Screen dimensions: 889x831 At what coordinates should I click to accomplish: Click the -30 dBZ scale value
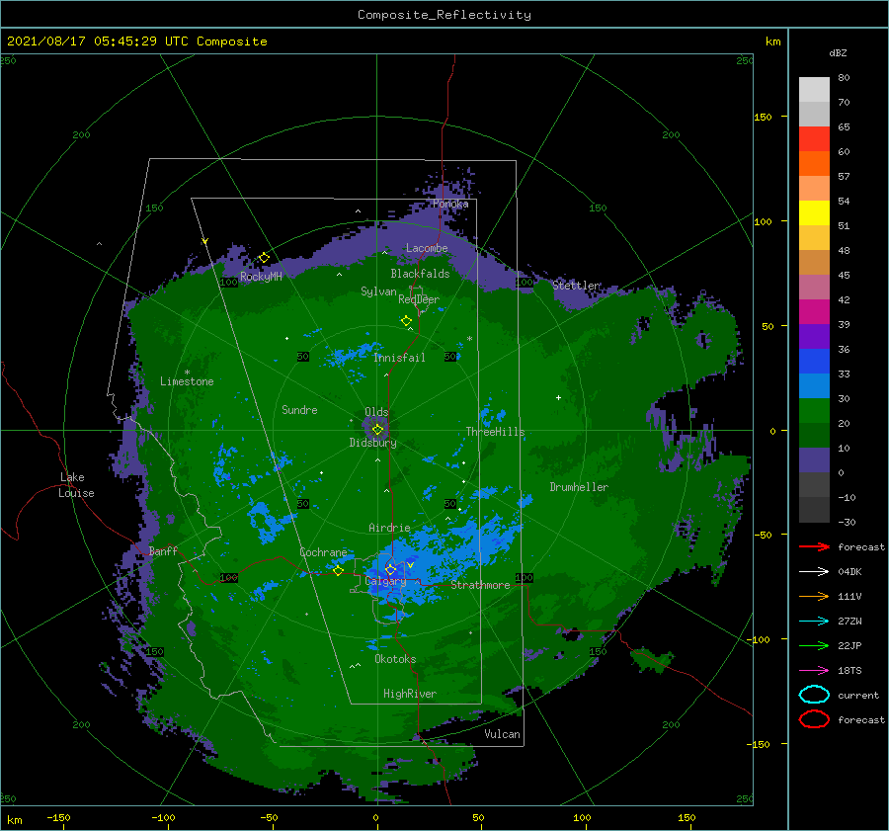click(847, 522)
